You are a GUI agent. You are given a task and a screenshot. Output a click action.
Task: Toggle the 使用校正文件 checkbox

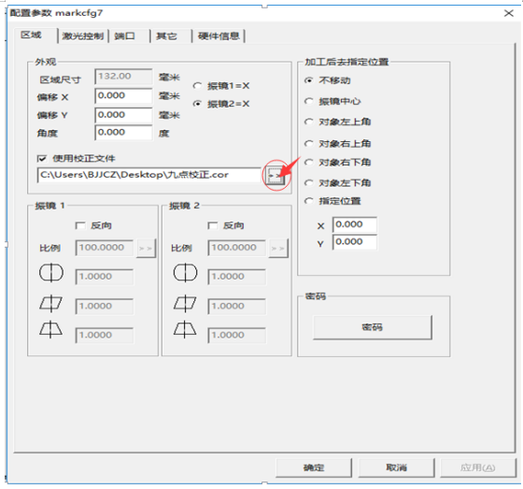(42, 158)
